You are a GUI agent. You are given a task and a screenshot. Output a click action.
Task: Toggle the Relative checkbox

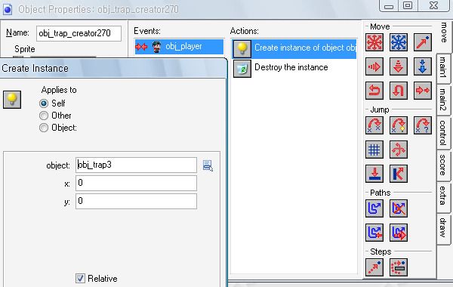click(x=80, y=279)
